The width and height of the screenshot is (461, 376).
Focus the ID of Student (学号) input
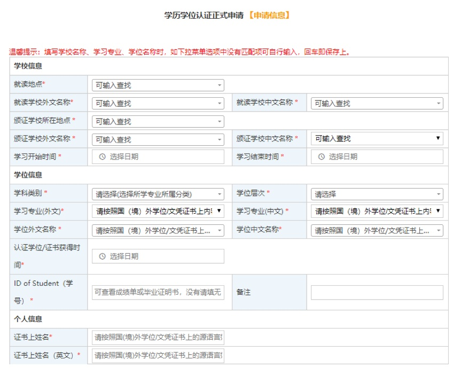[158, 292]
